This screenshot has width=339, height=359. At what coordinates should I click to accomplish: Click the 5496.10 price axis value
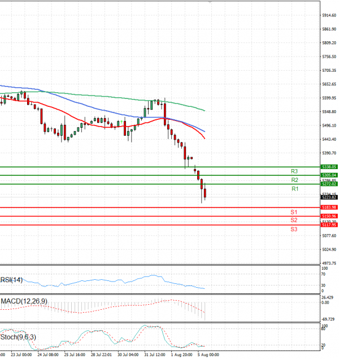[x=329, y=126]
